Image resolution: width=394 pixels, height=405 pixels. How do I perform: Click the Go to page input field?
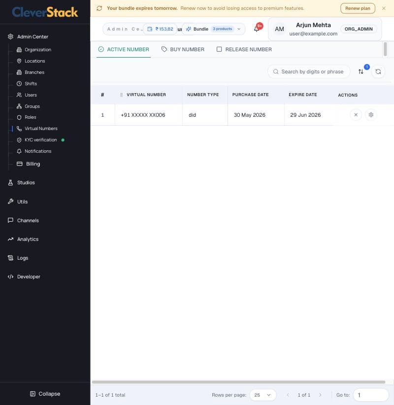point(371,395)
